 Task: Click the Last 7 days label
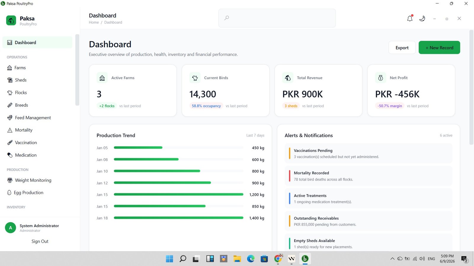[x=255, y=135]
